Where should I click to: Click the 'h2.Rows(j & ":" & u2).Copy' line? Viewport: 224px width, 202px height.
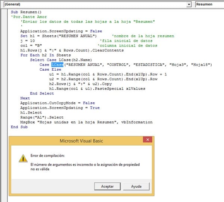[x=80, y=84]
